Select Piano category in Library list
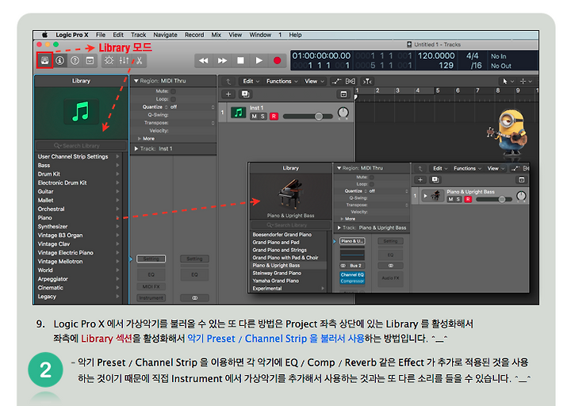Image resolution: width=571 pixels, height=406 pixels. click(x=79, y=218)
